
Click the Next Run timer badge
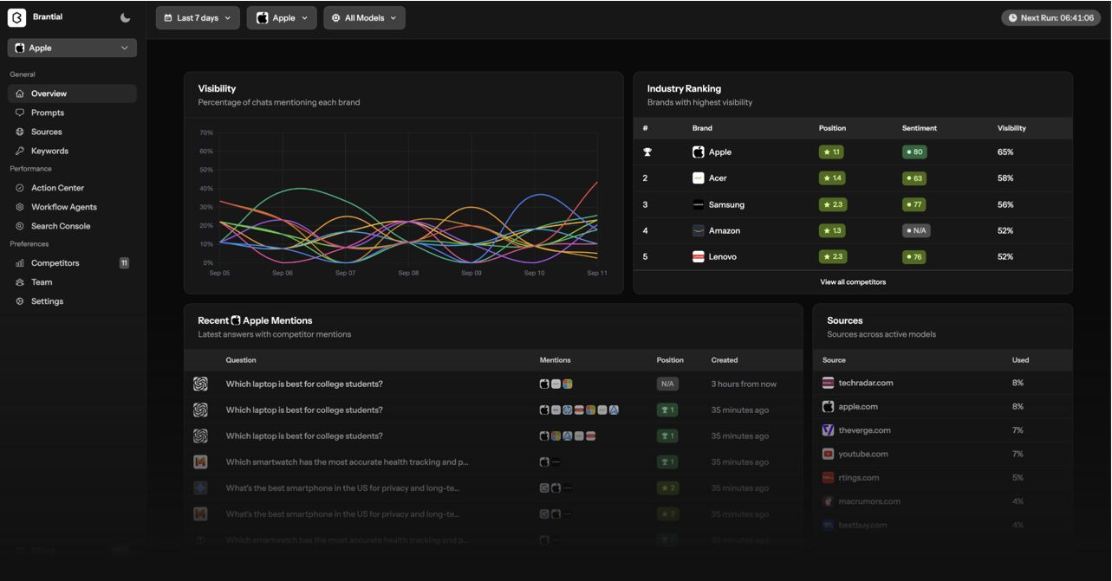(1050, 17)
